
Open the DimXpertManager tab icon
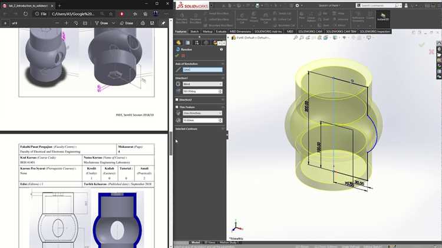click(206, 43)
